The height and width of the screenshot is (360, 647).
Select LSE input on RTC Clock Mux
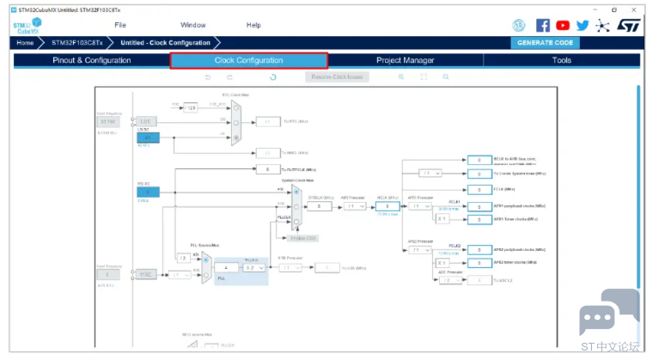point(236,123)
